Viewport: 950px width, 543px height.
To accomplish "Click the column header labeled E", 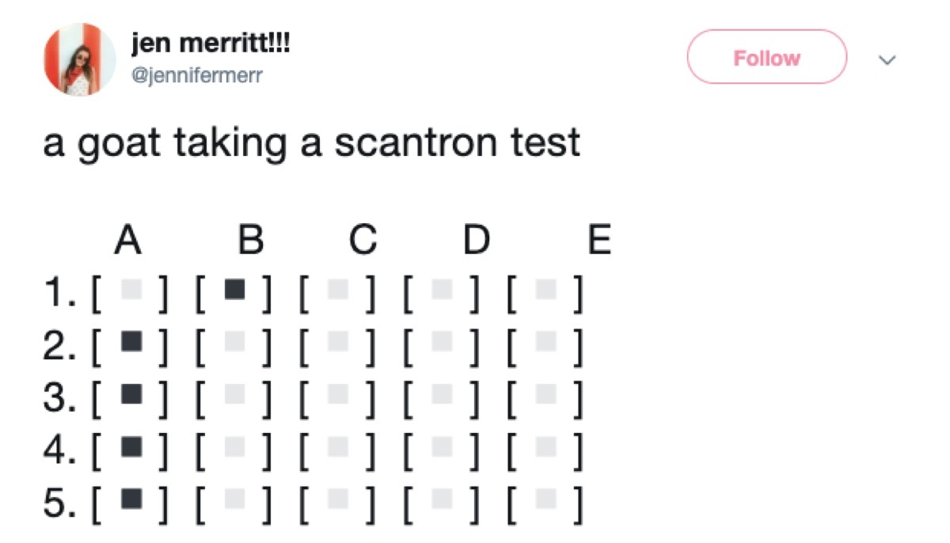I will tap(599, 237).
